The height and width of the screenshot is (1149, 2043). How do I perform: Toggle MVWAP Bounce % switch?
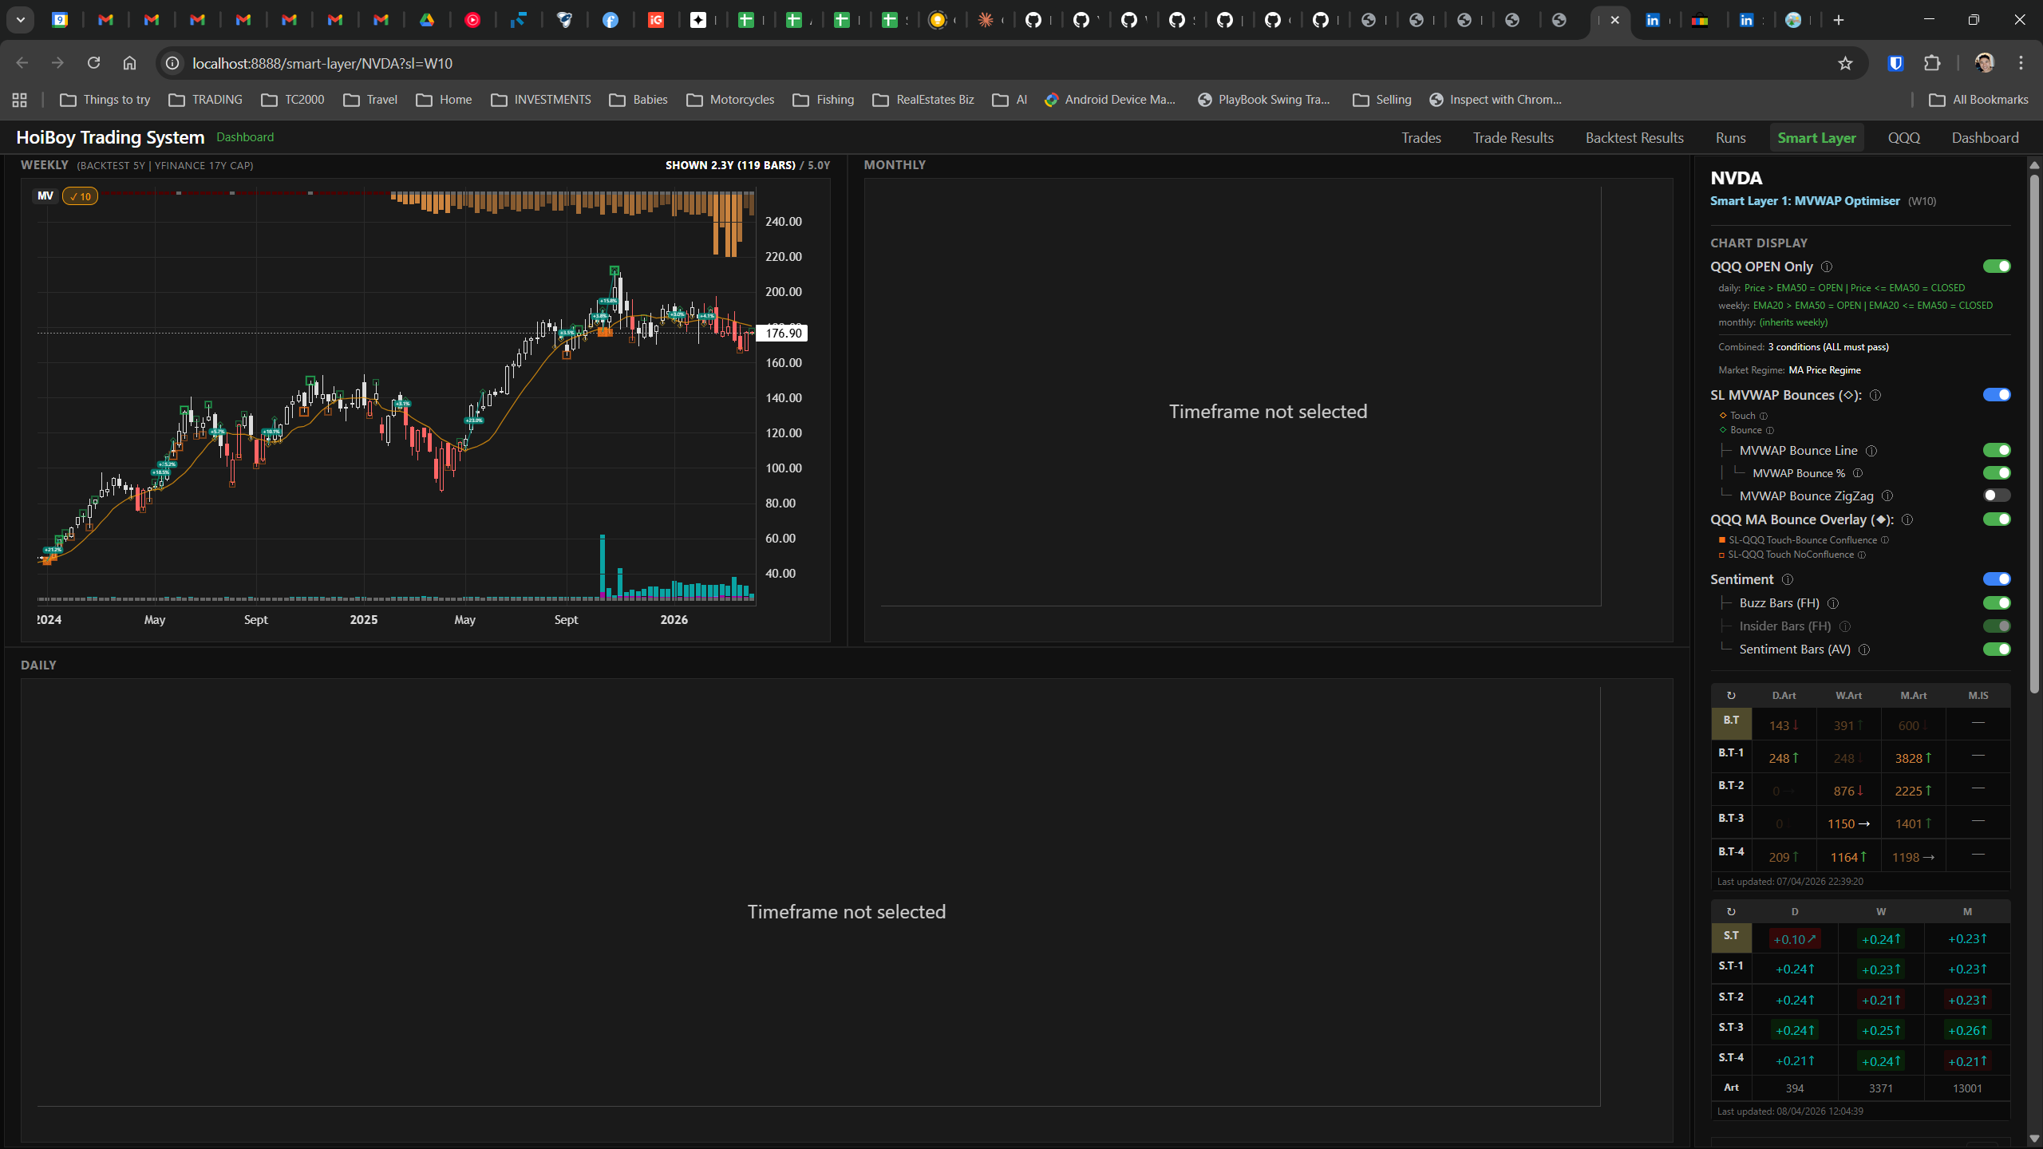pos(1997,473)
